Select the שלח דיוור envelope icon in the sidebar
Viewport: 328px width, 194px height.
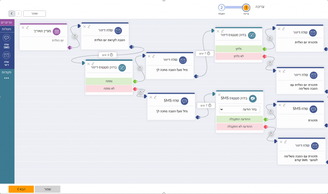[7, 55]
